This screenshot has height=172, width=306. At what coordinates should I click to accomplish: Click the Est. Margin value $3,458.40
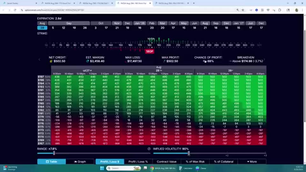click(97, 61)
